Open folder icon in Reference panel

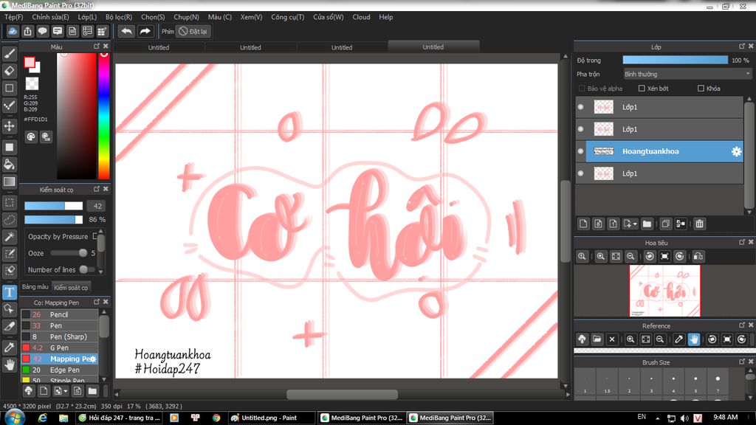[597, 339]
